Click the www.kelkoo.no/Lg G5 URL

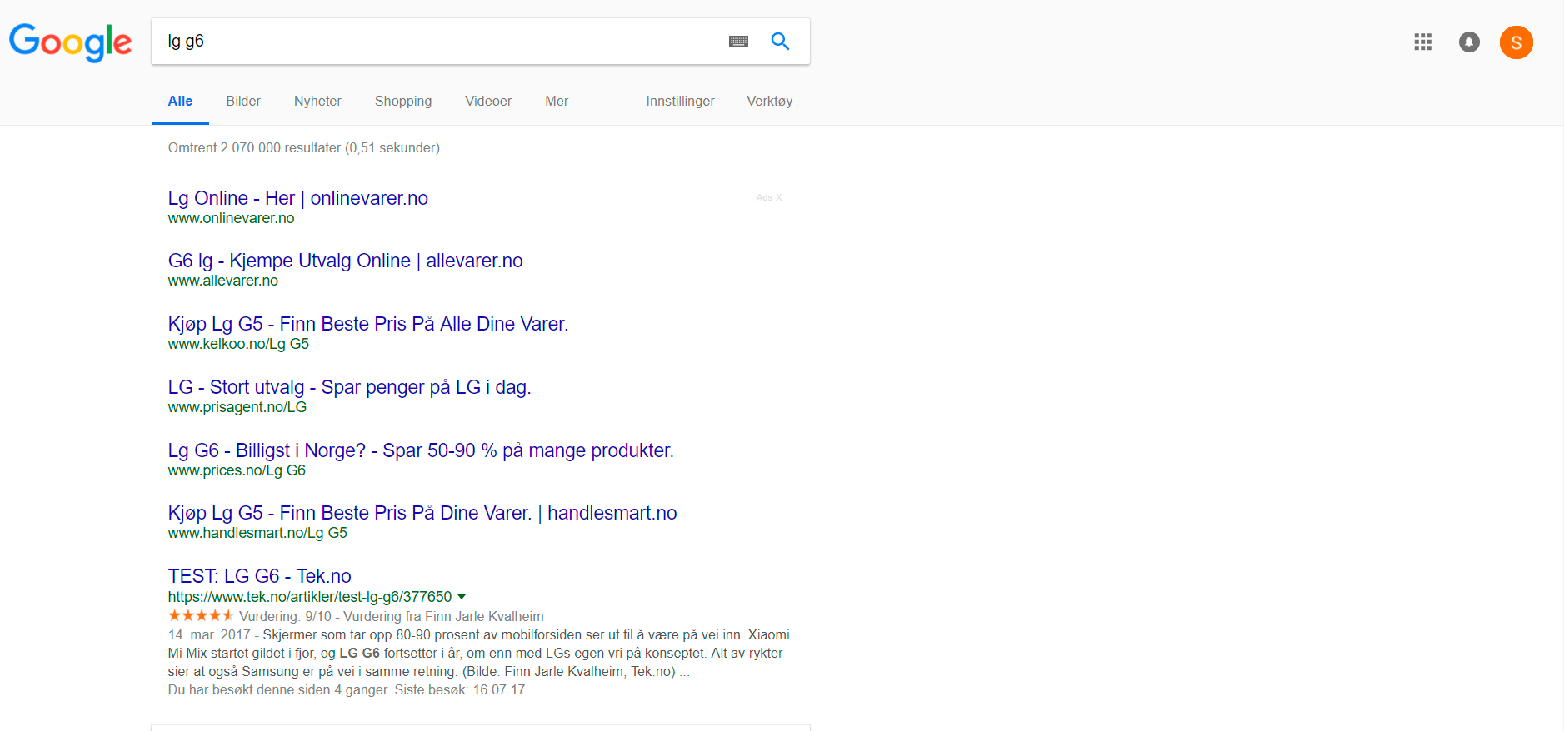point(238,344)
